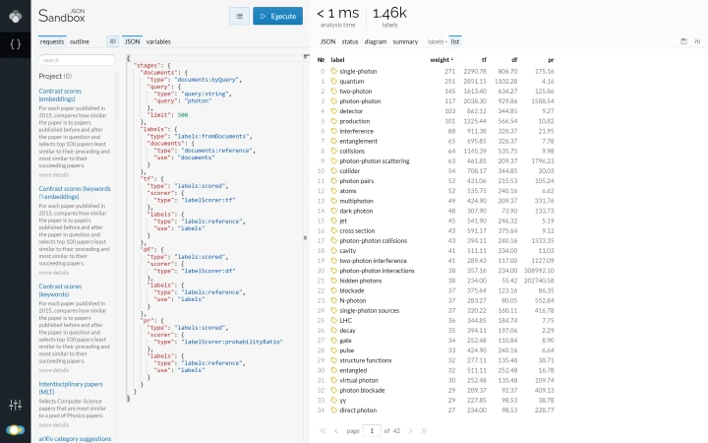708x443 pixels.
Task: Open the labels dropdown in results tabs
Action: [x=437, y=41]
